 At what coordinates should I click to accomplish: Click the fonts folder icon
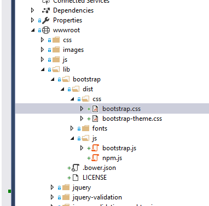pyautogui.click(x=85, y=128)
